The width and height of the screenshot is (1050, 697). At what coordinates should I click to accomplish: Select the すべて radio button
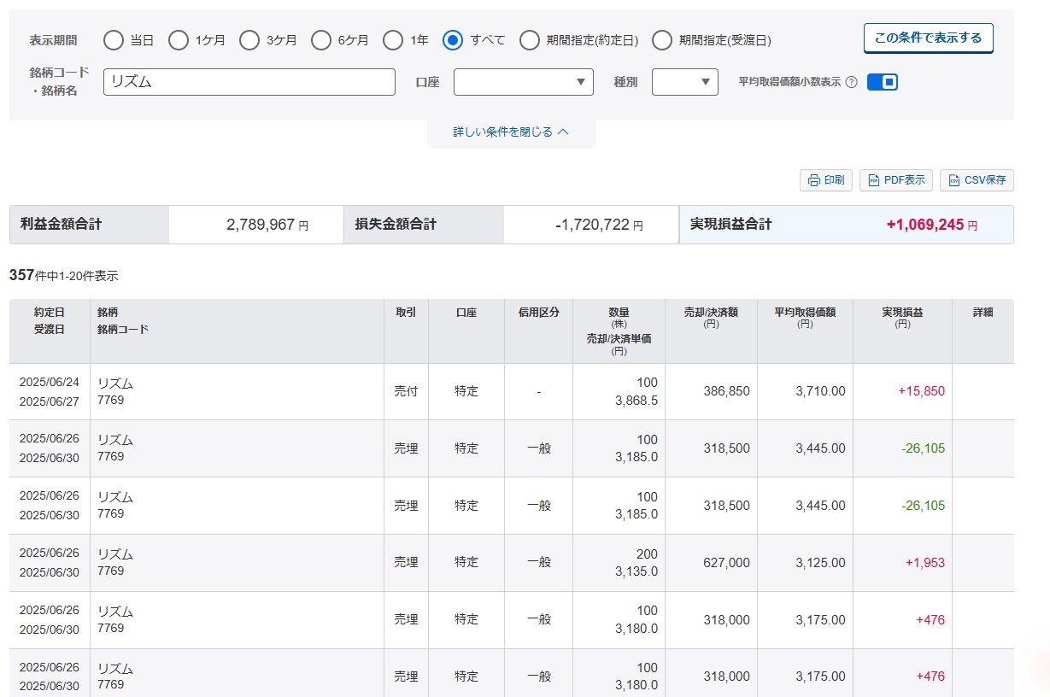[x=453, y=40]
